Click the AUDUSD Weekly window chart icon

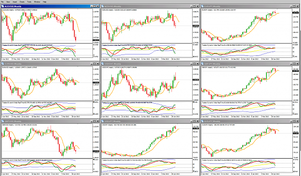3,6
